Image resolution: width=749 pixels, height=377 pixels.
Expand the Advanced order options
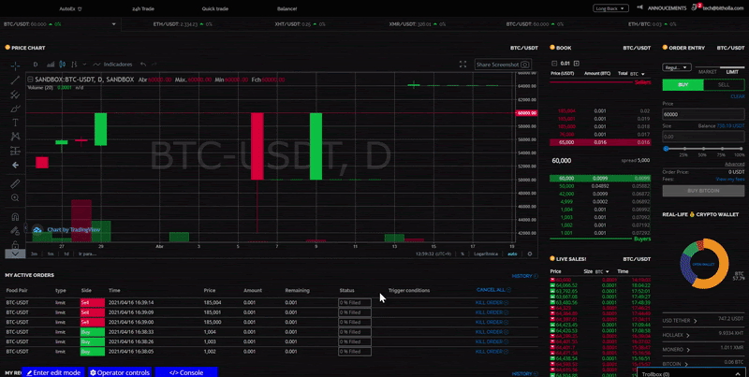point(734,164)
